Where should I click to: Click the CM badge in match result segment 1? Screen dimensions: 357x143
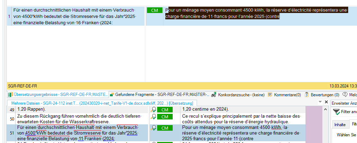pos(155,10)
